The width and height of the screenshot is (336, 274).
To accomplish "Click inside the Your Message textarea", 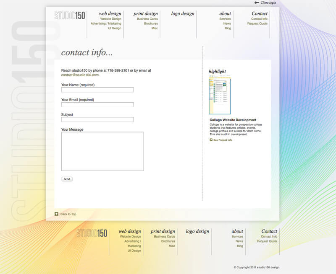I will (x=102, y=151).
